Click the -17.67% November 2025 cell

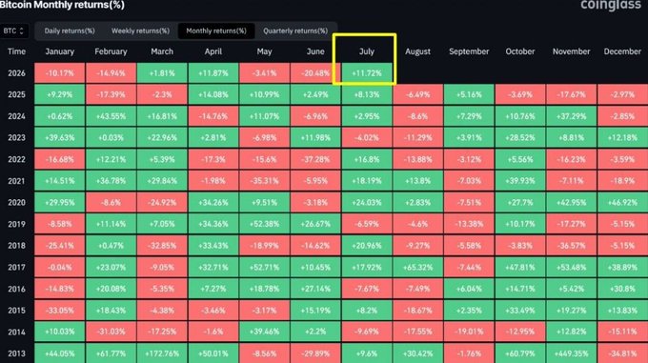(571, 94)
